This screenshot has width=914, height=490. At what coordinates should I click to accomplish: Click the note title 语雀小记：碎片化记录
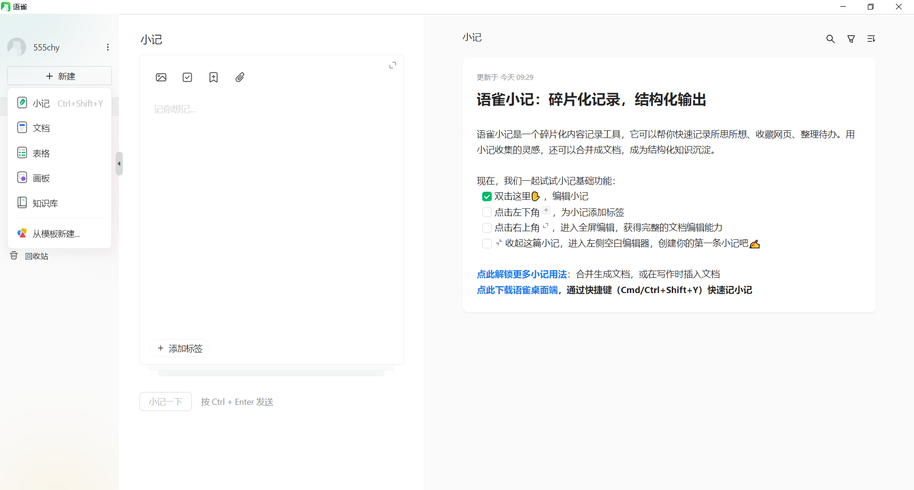pyautogui.click(x=591, y=100)
